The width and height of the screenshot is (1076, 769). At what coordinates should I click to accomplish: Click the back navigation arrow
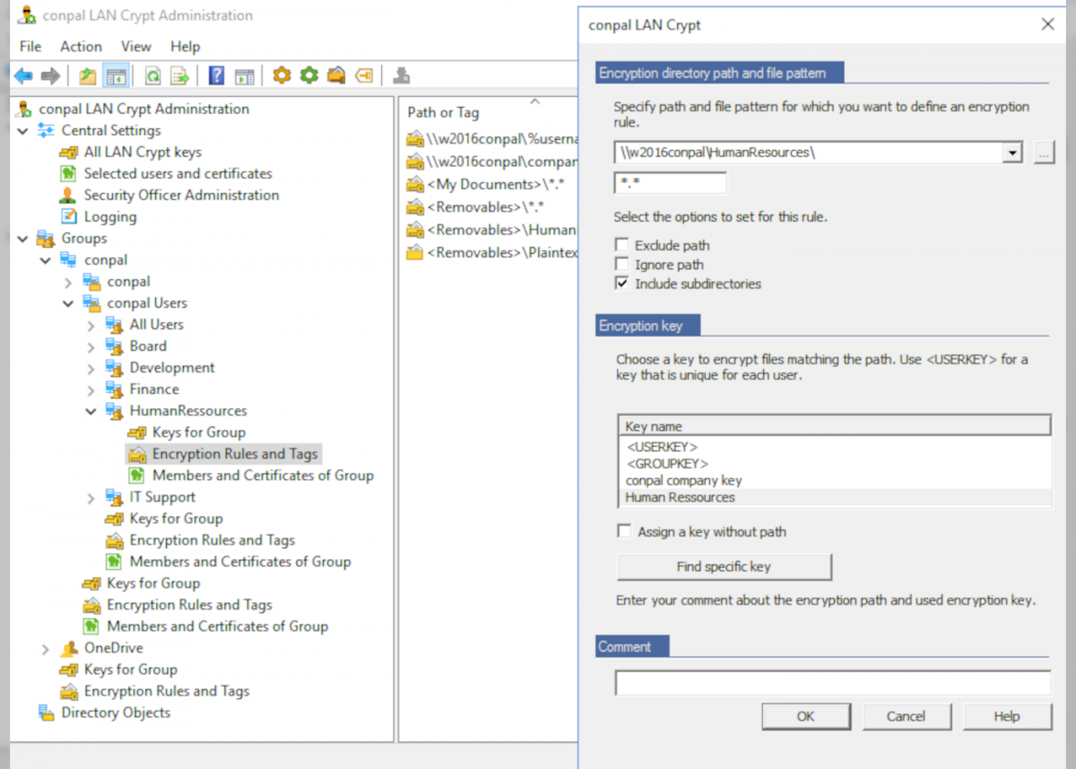23,75
